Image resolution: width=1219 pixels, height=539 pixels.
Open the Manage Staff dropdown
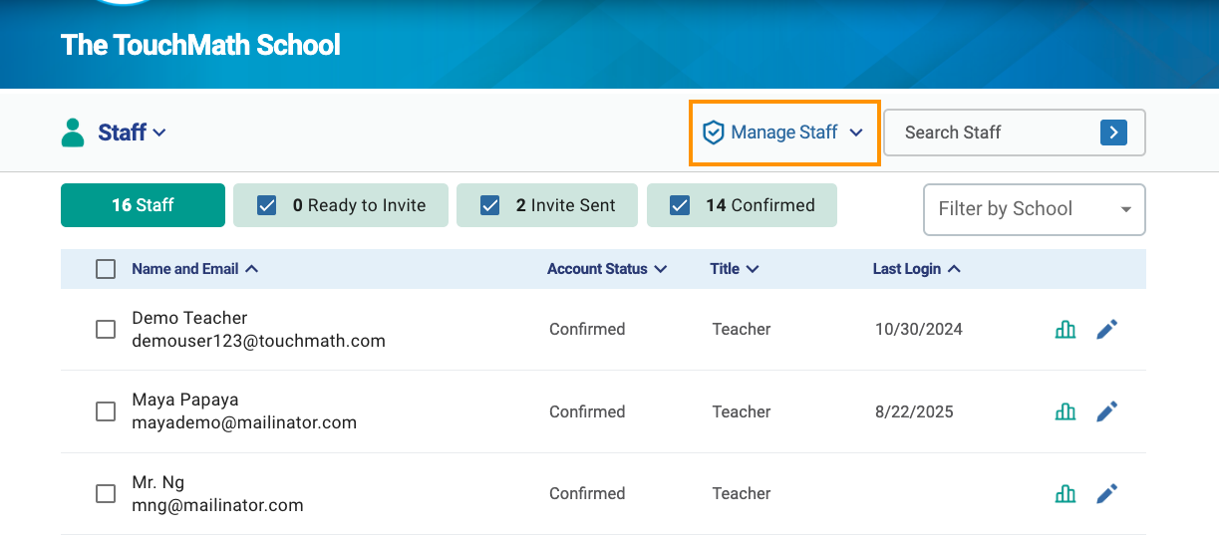coord(784,133)
